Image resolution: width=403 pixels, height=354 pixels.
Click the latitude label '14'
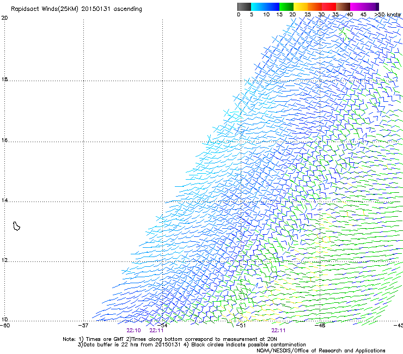click(4, 200)
